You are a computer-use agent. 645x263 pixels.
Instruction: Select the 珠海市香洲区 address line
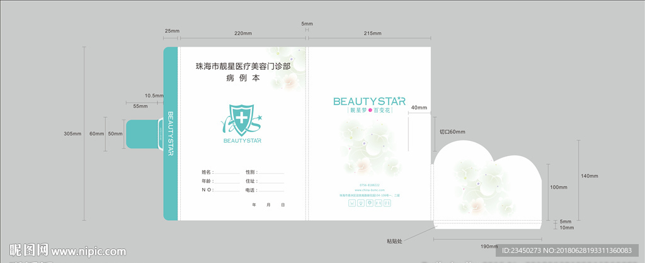tap(369, 196)
